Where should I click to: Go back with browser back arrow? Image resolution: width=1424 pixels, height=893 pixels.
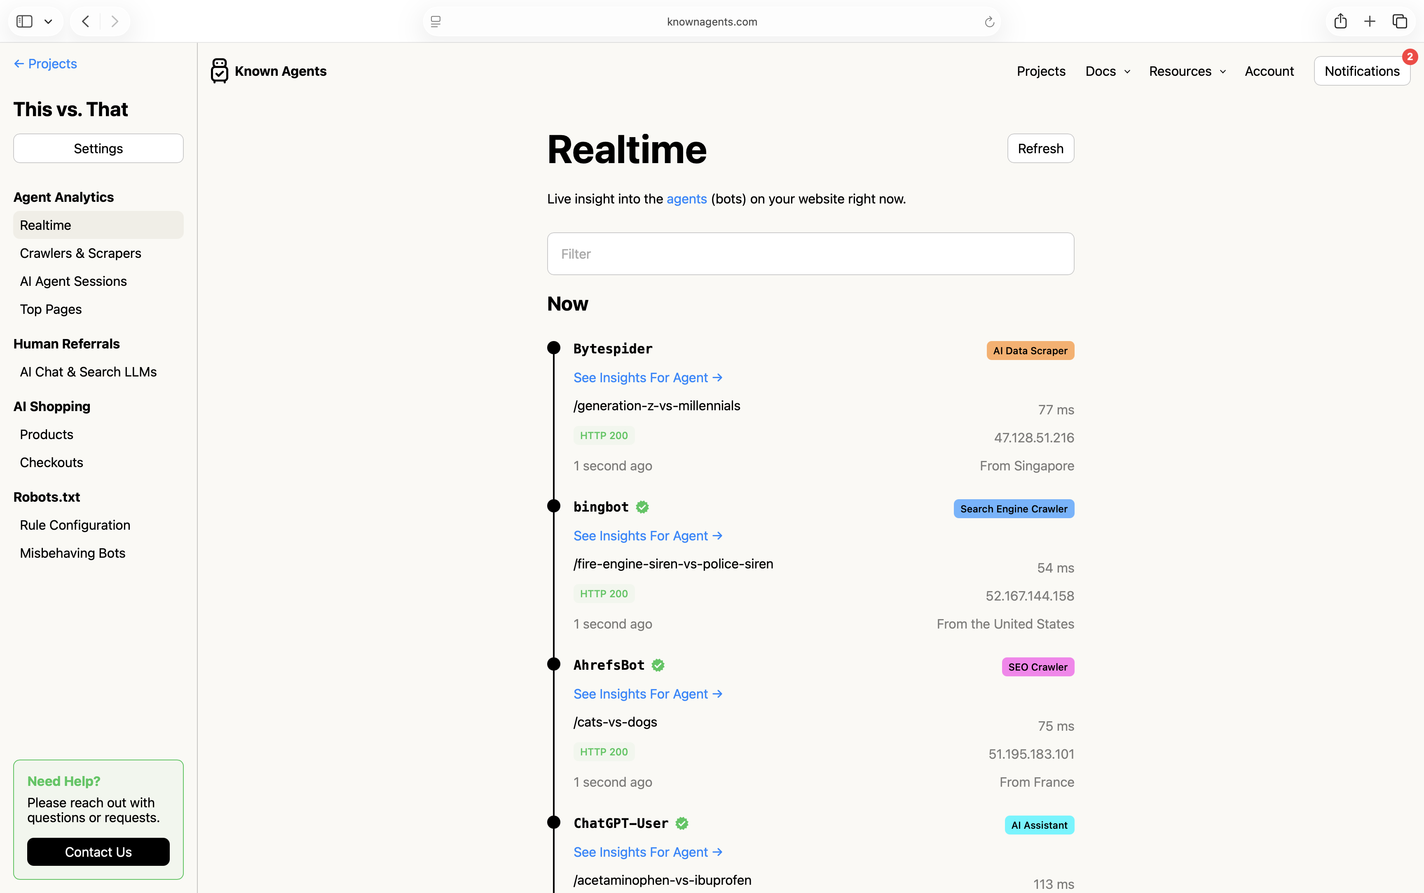pos(86,21)
